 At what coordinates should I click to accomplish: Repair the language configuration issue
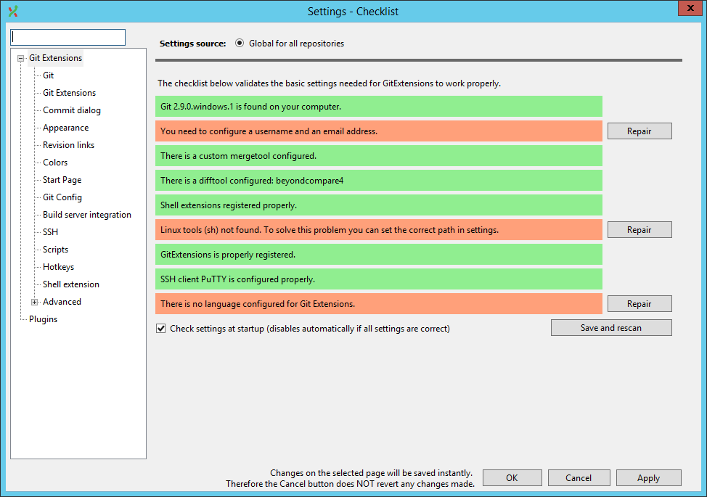[639, 304]
